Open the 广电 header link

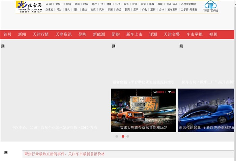tap(144, 10)
